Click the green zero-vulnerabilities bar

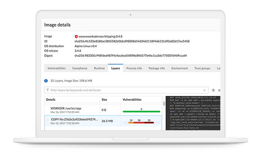tap(141, 111)
